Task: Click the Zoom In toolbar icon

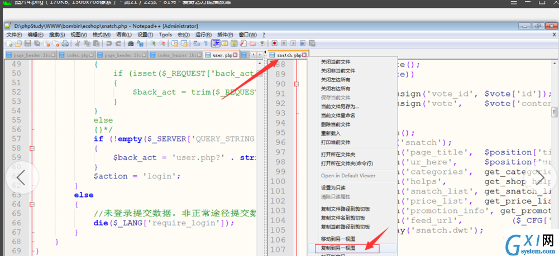Action: [152, 44]
